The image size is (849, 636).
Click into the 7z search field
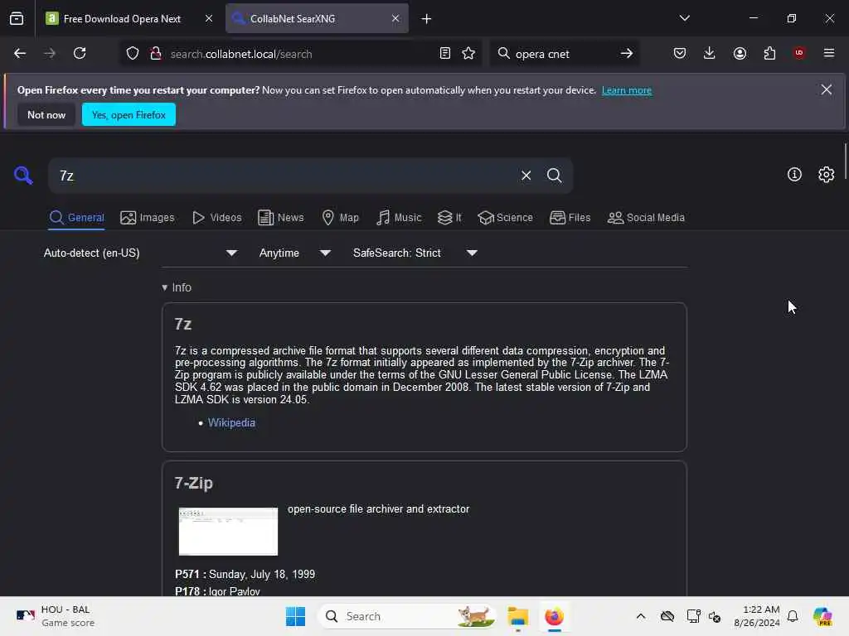tap(282, 176)
